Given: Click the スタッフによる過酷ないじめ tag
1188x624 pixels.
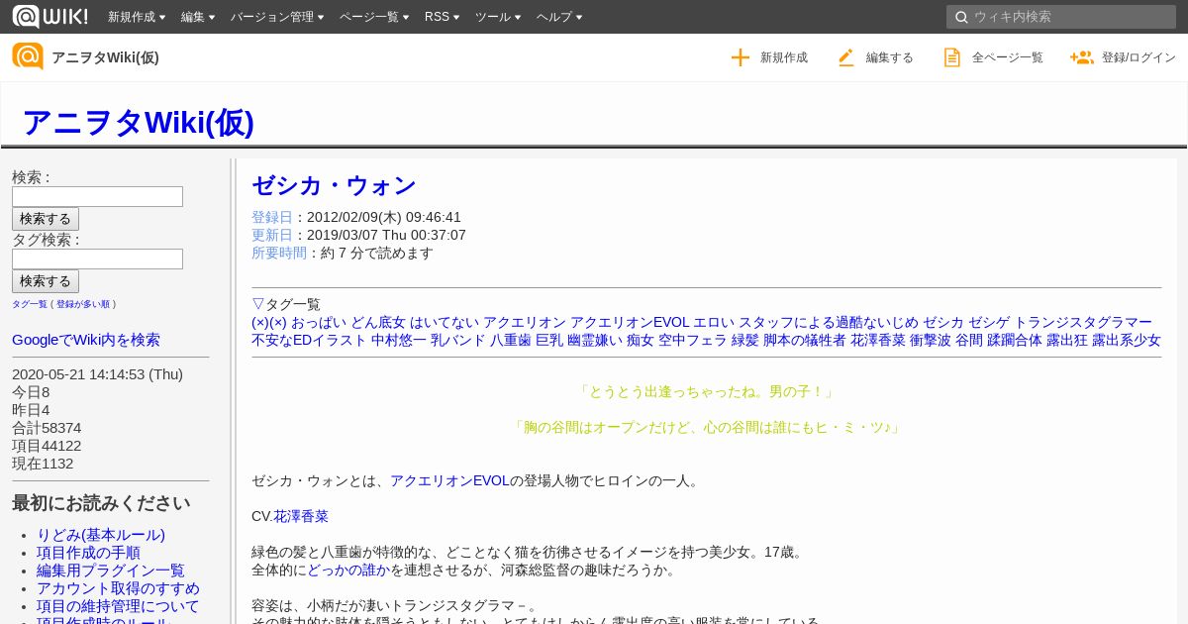Looking at the screenshot, I should point(828,322).
